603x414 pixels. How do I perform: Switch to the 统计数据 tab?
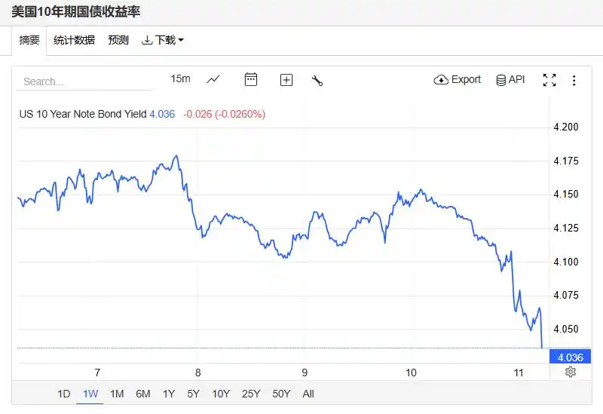[75, 40]
